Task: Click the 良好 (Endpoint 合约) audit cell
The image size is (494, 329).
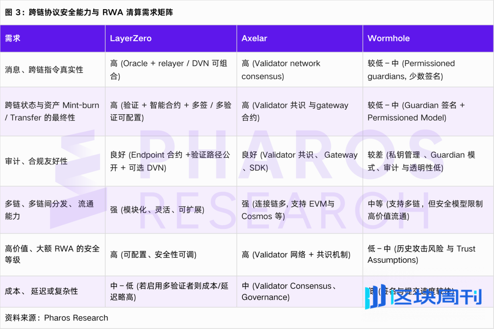Action: pyautogui.click(x=169, y=161)
